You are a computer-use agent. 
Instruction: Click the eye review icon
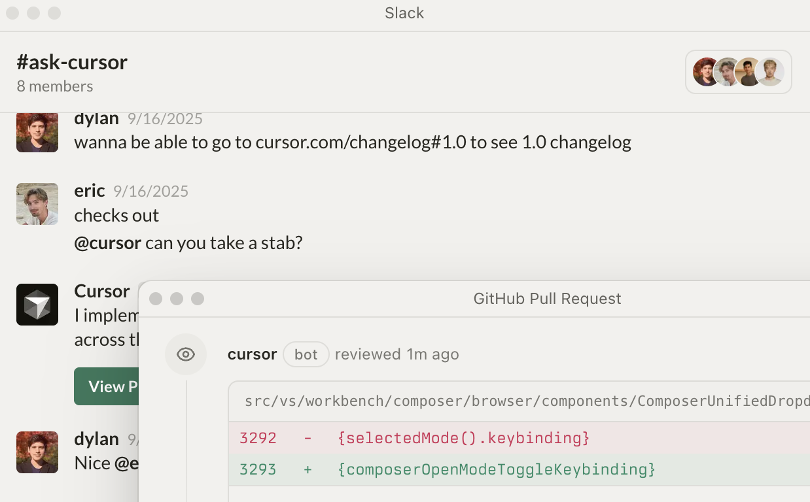click(186, 354)
